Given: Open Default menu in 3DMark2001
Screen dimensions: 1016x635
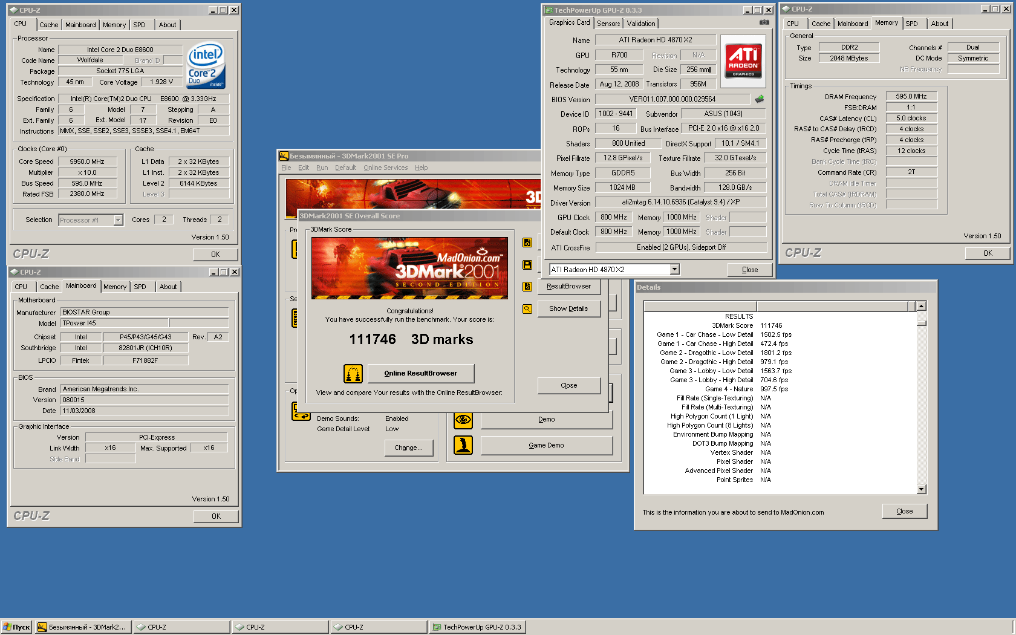Looking at the screenshot, I should coord(346,168).
